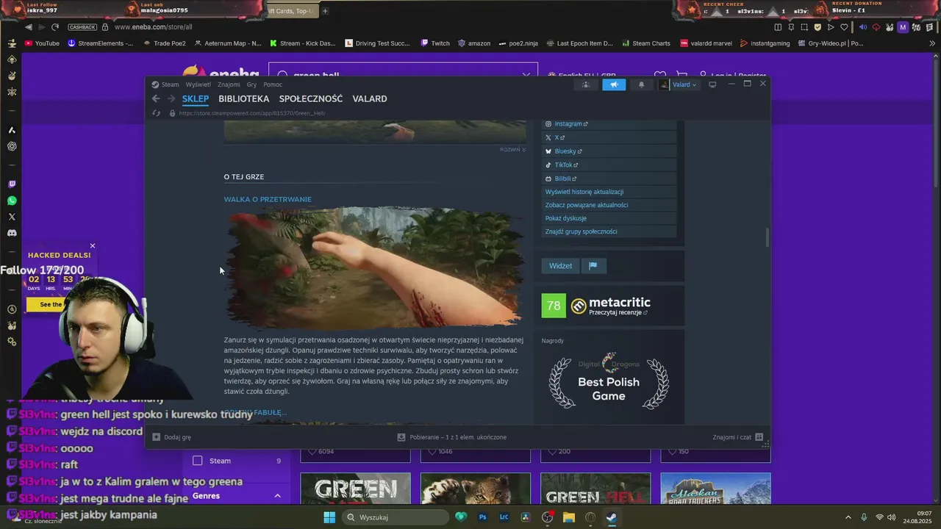Screen dimensions: 941x529
Task: Open metacritic Przeczytaj recenzje link
Action: point(618,312)
